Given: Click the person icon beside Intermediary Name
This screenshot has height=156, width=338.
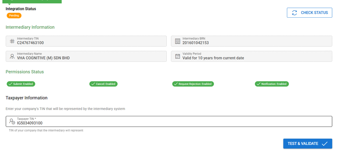Looking at the screenshot, I should coord(12,56).
